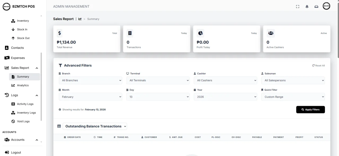The width and height of the screenshot is (339, 156).
Task: Click the CUSTOMER column header
Action: tap(149, 137)
